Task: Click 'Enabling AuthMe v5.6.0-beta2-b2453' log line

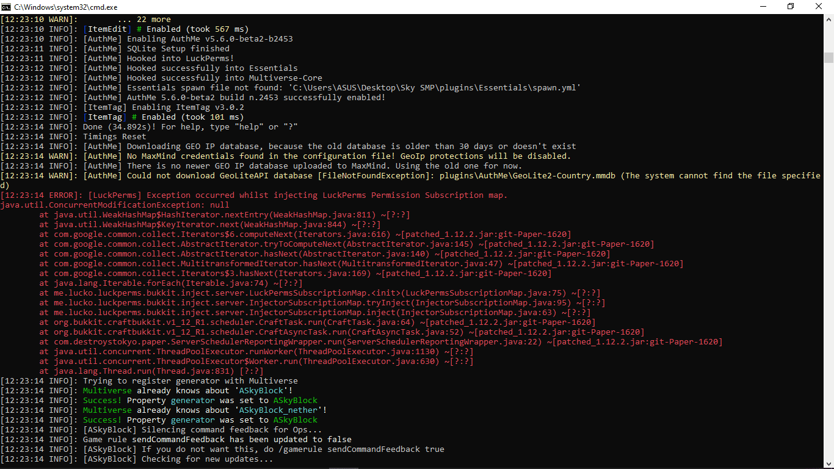Action: [x=147, y=39]
